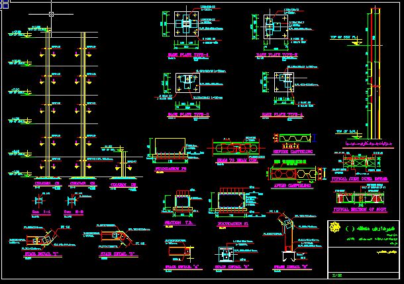The width and height of the screenshot is (404, 284).
Task: Select the Beam to Beam Con. label
Action: point(236,160)
